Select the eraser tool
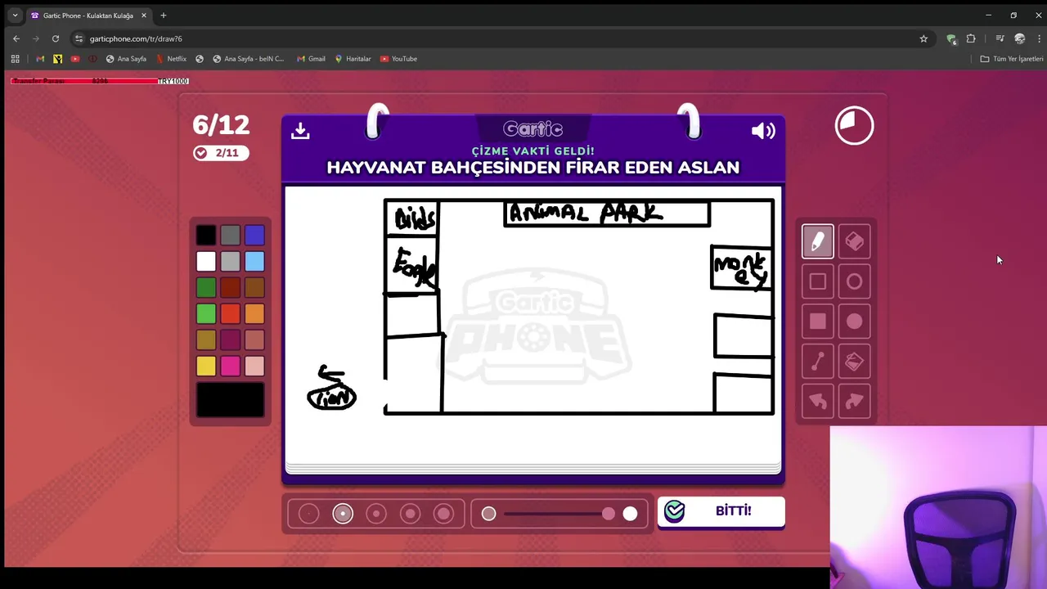Viewport: 1047px width, 589px height. pos(854,241)
